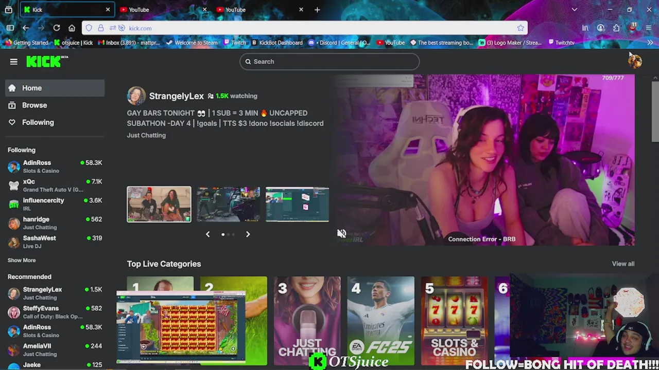Open Firefox View icon
659x370 pixels.
pyautogui.click(x=9, y=10)
